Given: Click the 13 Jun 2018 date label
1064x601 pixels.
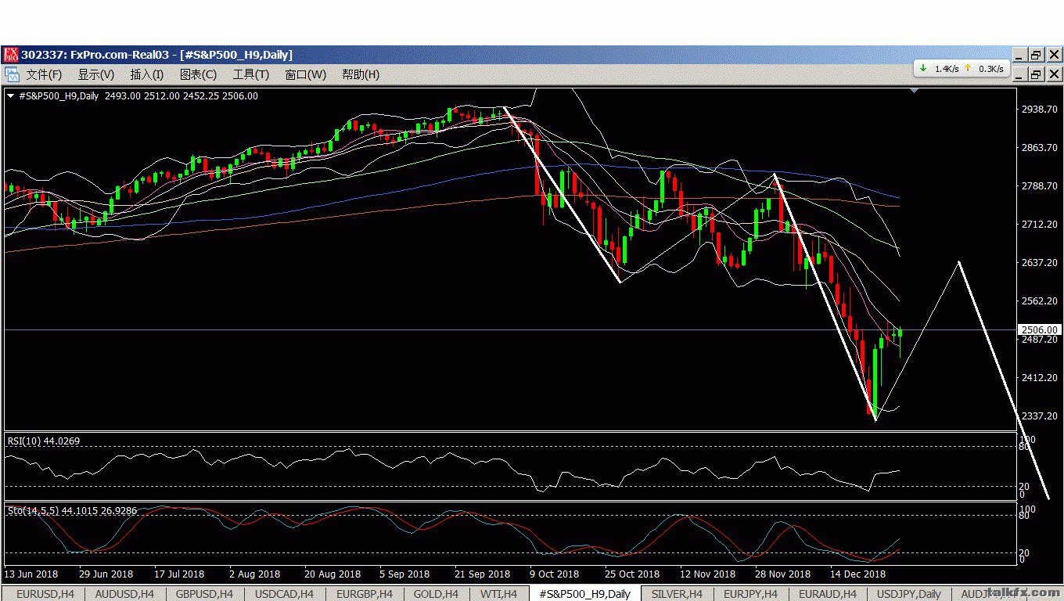Looking at the screenshot, I should (x=31, y=574).
